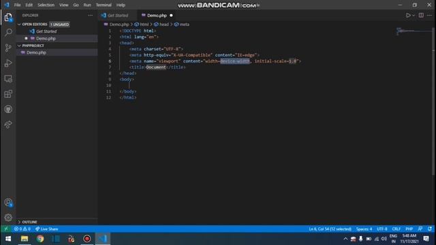Open the Go menu

tap(76, 5)
